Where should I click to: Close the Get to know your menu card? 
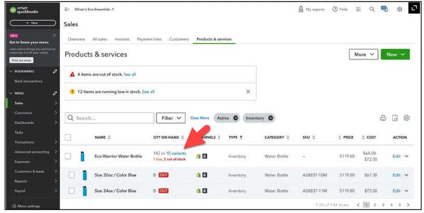(x=55, y=35)
